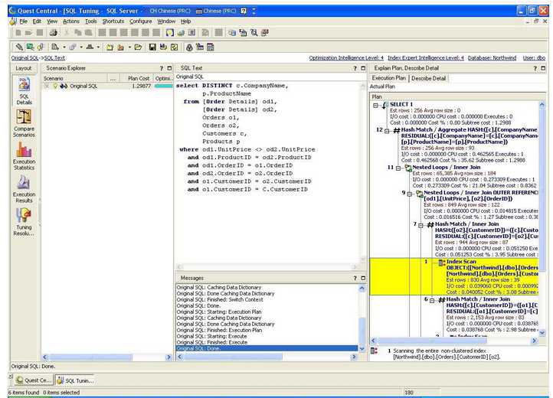Screen dimensions: 553x398
Task: Click the print icon in the top toolbar
Action: pyautogui.click(x=54, y=33)
